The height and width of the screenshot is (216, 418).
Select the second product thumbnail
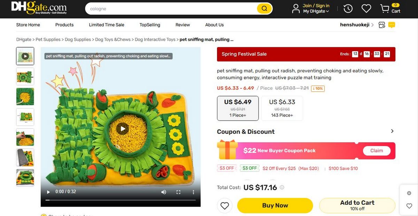pyautogui.click(x=25, y=76)
